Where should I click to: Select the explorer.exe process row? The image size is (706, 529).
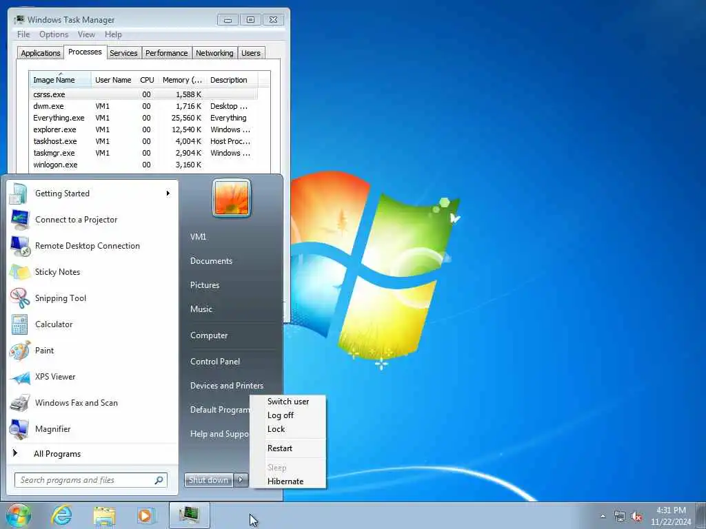tap(144, 129)
